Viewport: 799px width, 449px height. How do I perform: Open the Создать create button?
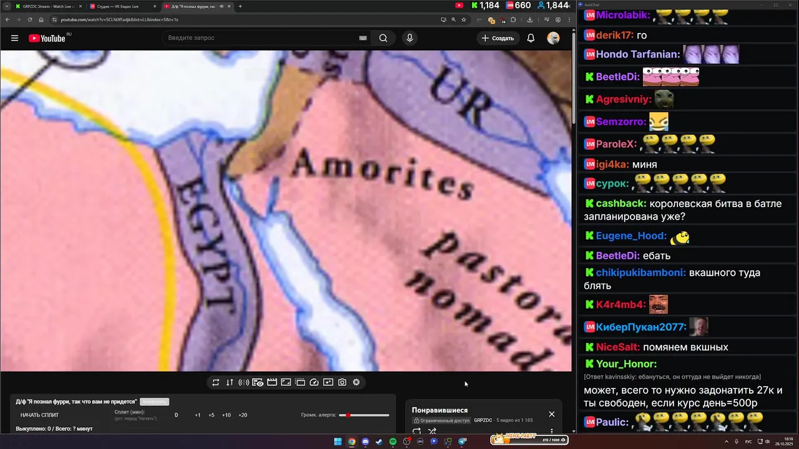coord(498,38)
